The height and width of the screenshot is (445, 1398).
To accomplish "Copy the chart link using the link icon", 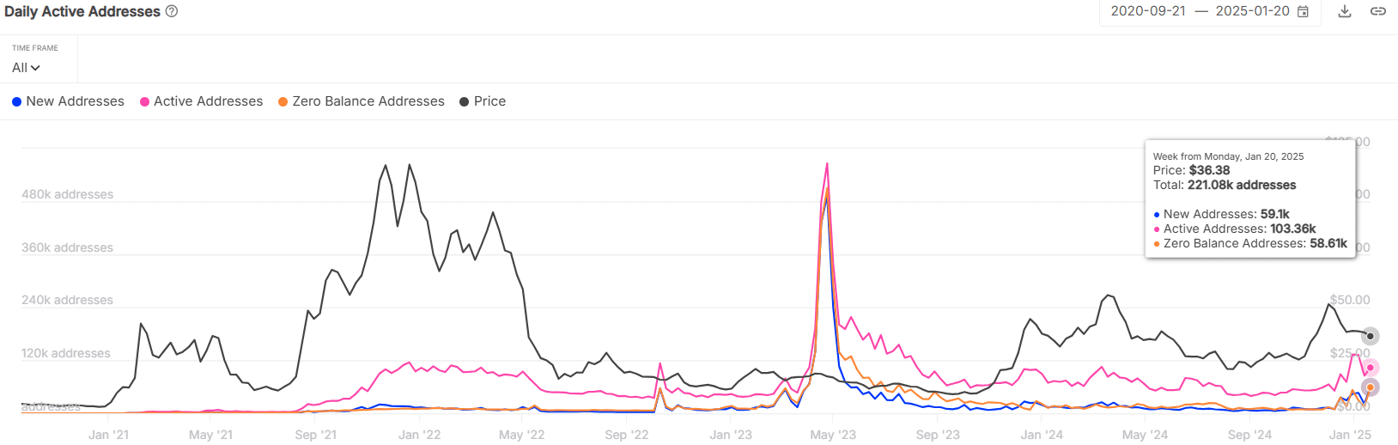I will point(1377,11).
